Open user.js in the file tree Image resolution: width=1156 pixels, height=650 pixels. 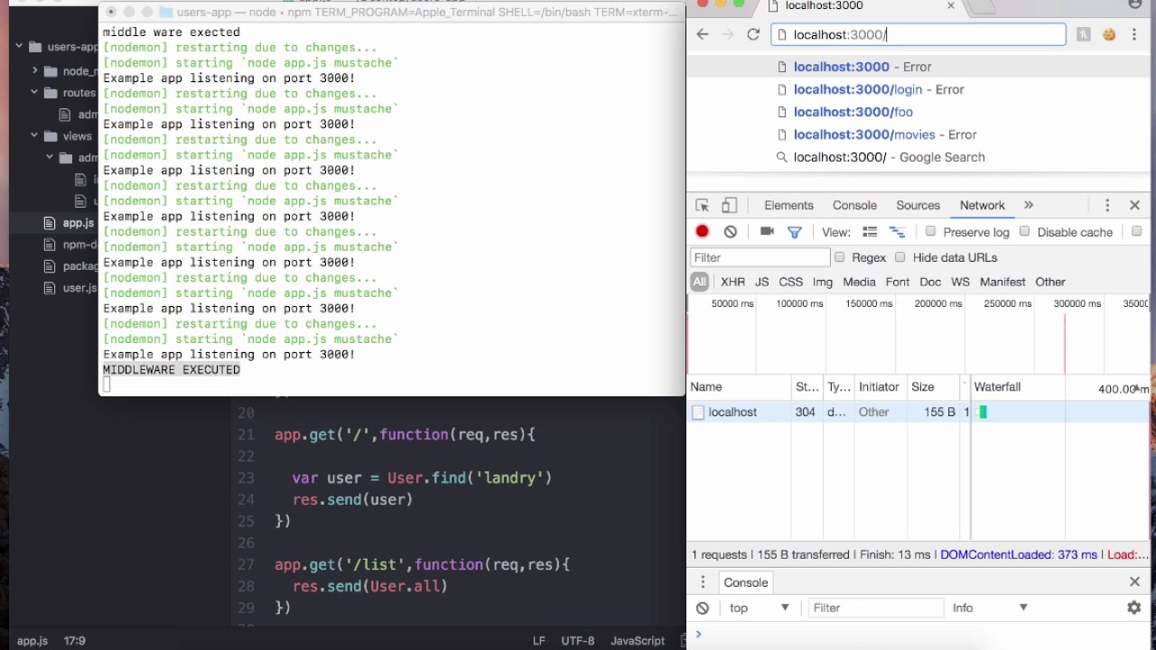79,288
